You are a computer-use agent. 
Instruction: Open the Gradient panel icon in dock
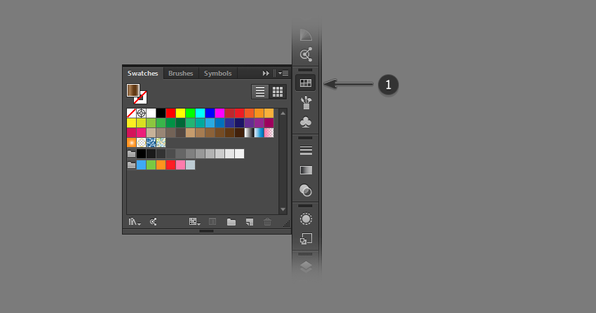click(x=306, y=169)
